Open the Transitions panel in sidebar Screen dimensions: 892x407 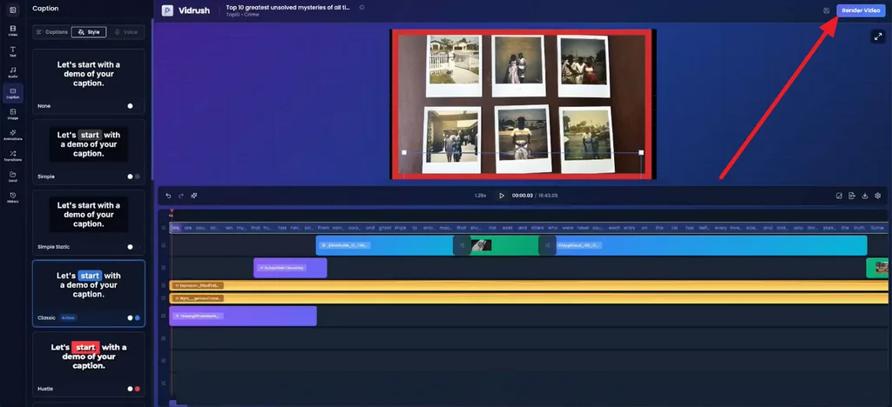pyautogui.click(x=12, y=156)
